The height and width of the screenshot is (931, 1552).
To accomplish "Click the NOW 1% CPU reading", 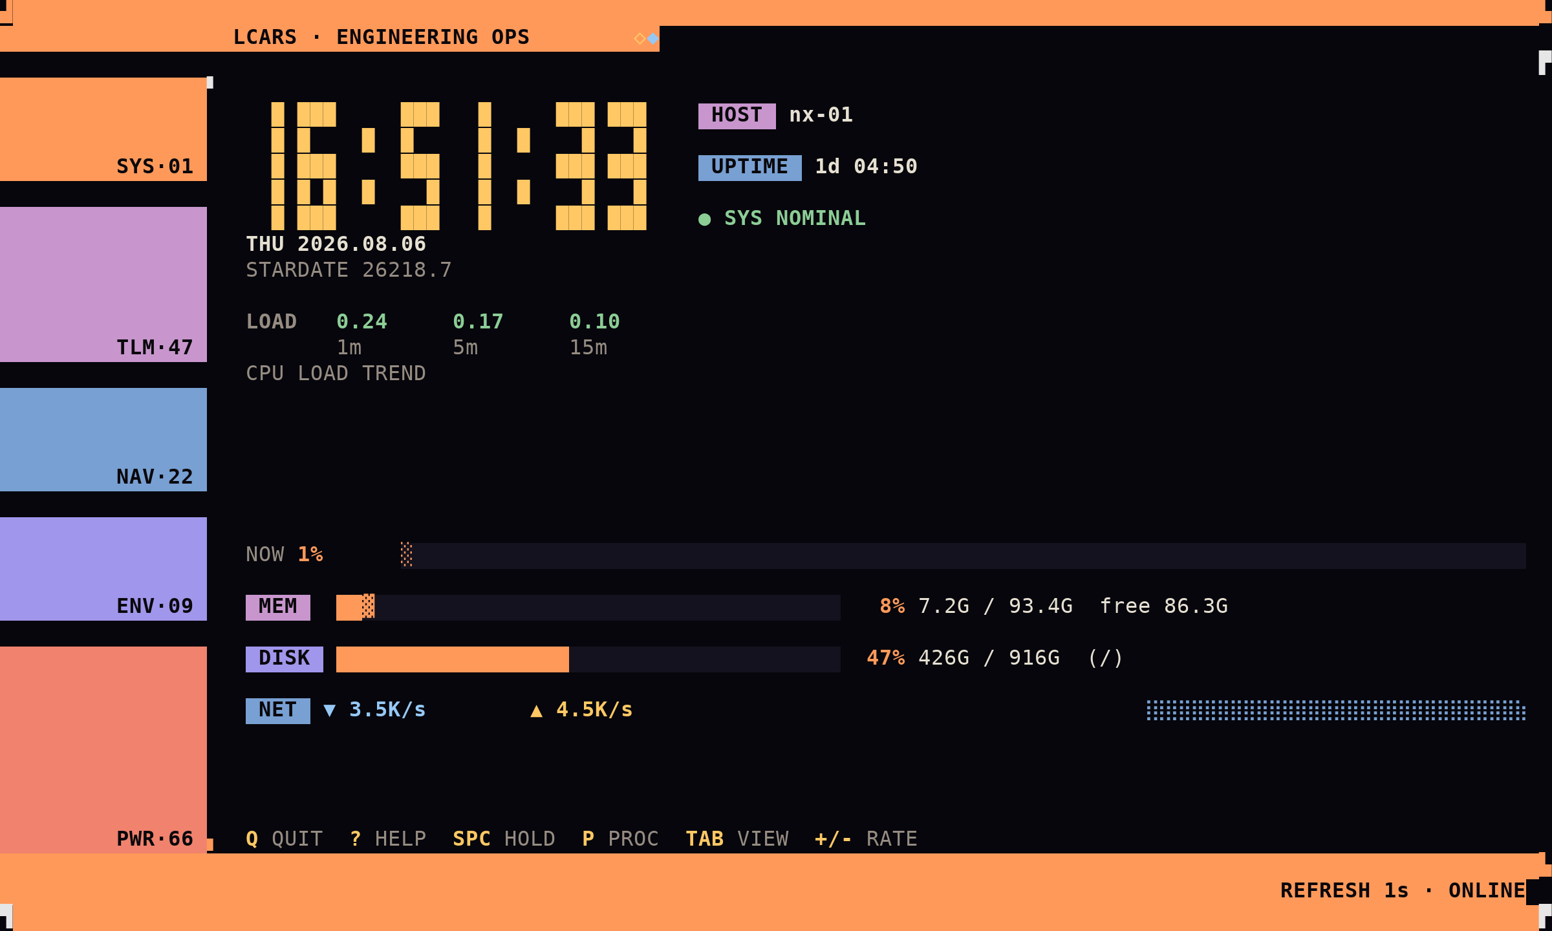I will tap(285, 555).
